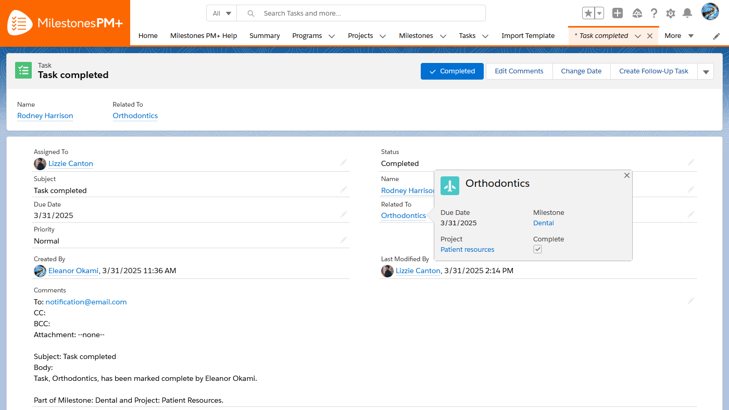
Task: Expand the Milestones tab dropdown
Action: click(x=443, y=36)
